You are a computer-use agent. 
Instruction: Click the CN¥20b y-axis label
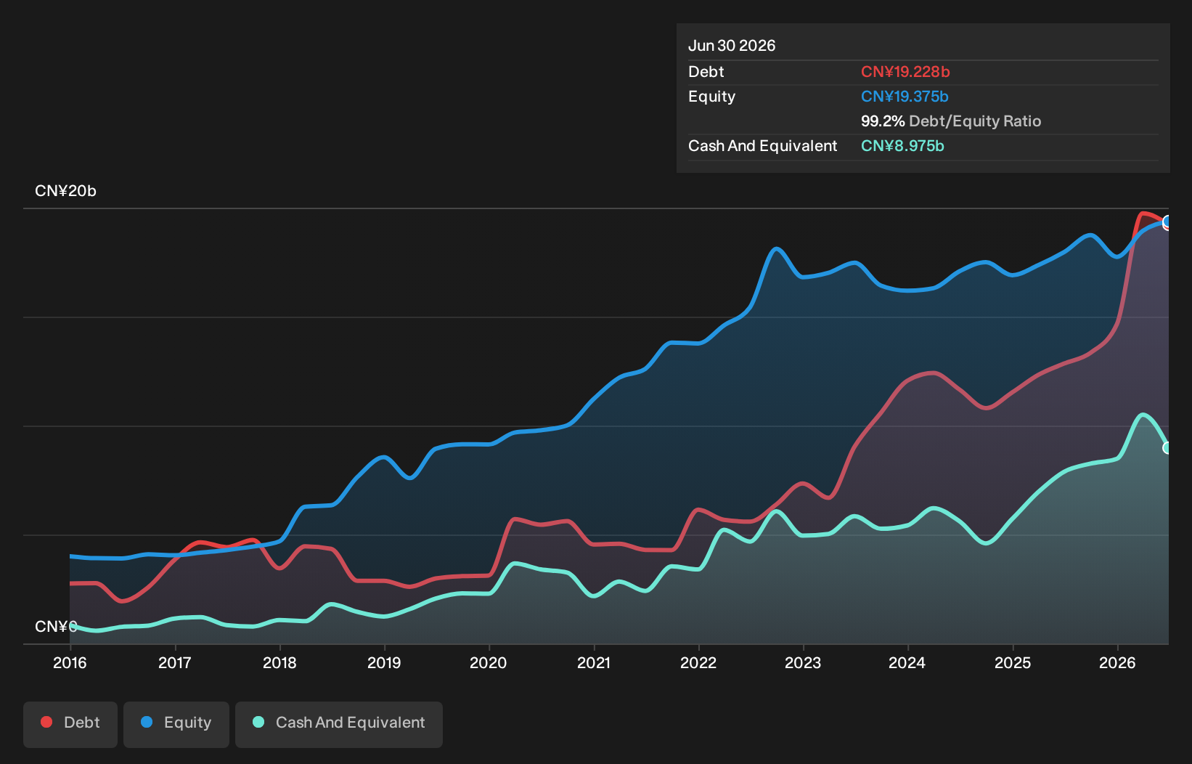(65, 191)
